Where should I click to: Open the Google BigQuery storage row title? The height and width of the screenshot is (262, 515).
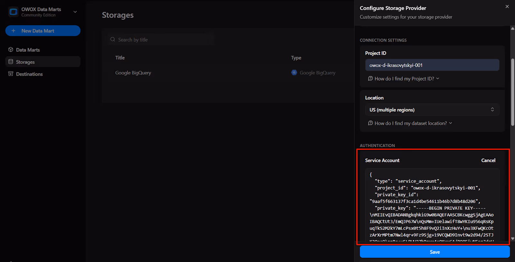pyautogui.click(x=133, y=73)
